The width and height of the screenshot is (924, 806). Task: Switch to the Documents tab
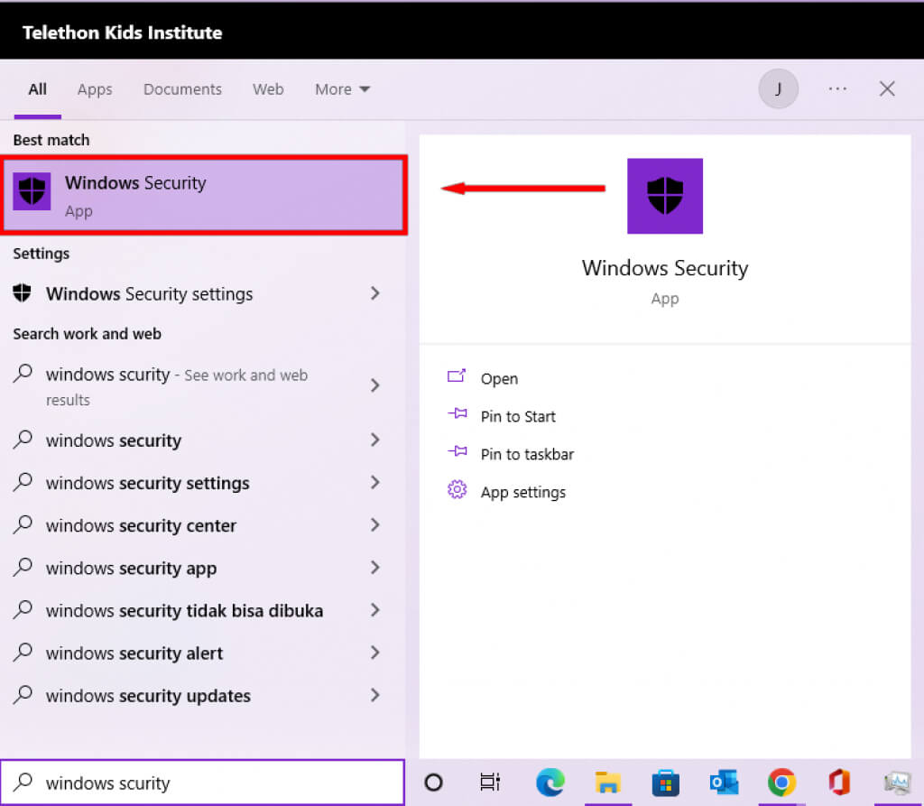tap(182, 89)
